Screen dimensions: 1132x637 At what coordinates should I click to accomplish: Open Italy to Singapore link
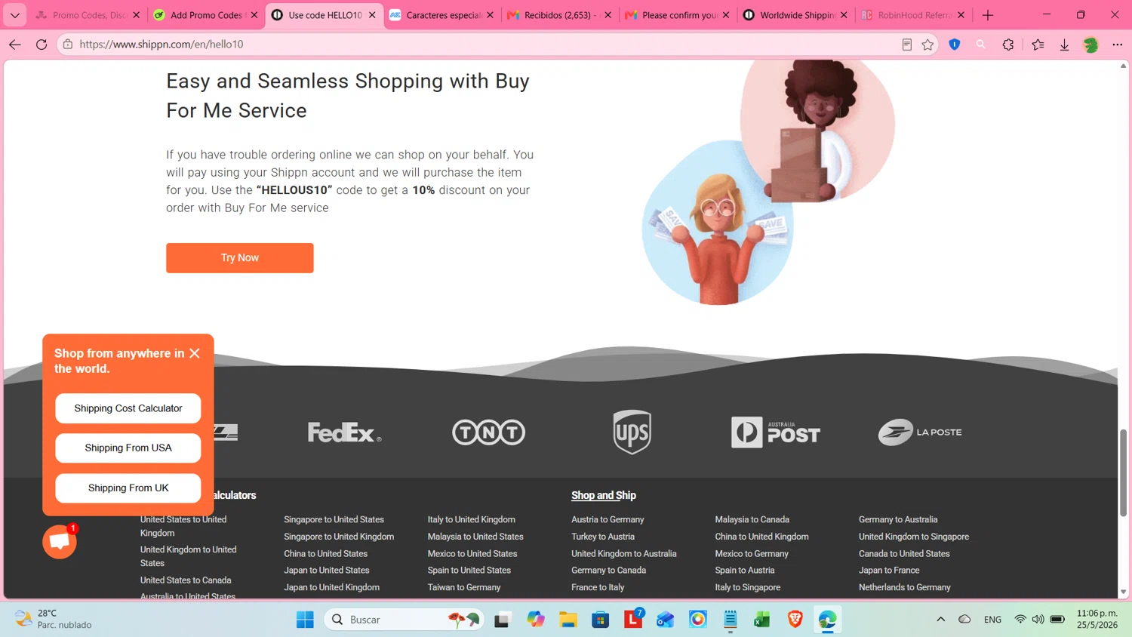[x=748, y=587]
